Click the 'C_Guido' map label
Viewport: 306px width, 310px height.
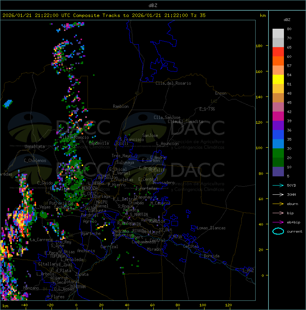tap(45, 183)
